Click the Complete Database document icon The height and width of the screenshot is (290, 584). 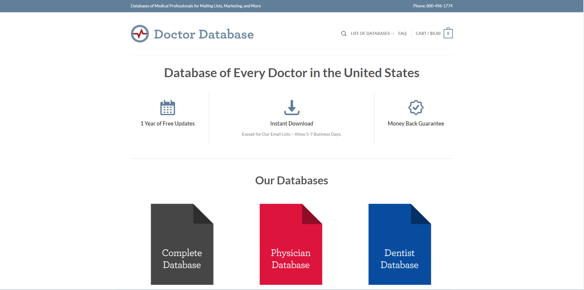[x=182, y=244]
